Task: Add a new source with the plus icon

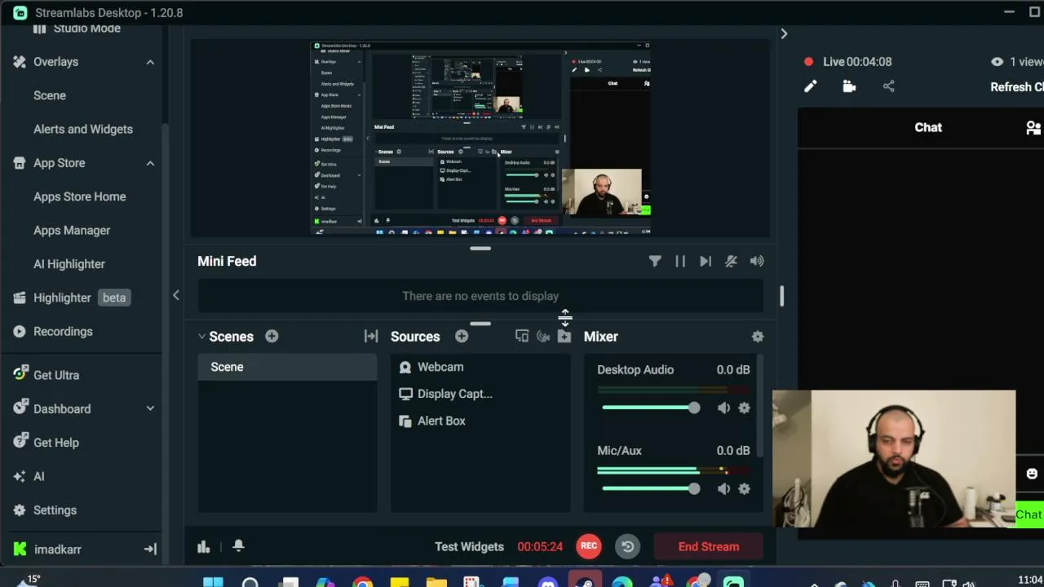Action: (462, 336)
